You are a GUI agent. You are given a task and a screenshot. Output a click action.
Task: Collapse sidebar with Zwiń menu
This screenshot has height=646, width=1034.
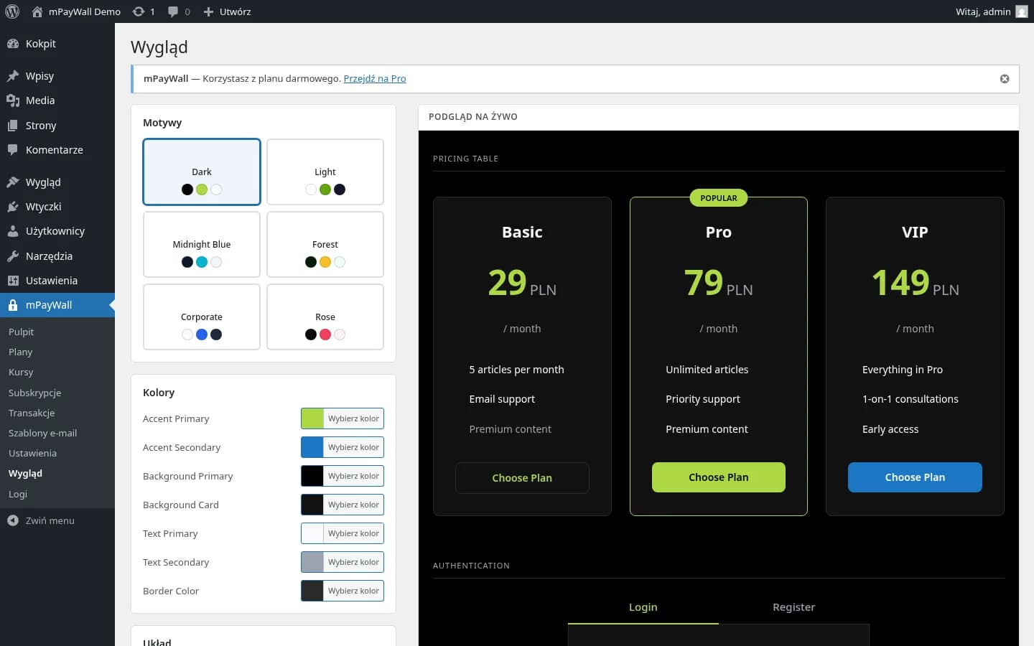pyautogui.click(x=50, y=520)
